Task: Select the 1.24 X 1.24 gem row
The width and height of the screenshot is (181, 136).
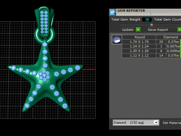Action: [x=152, y=46]
